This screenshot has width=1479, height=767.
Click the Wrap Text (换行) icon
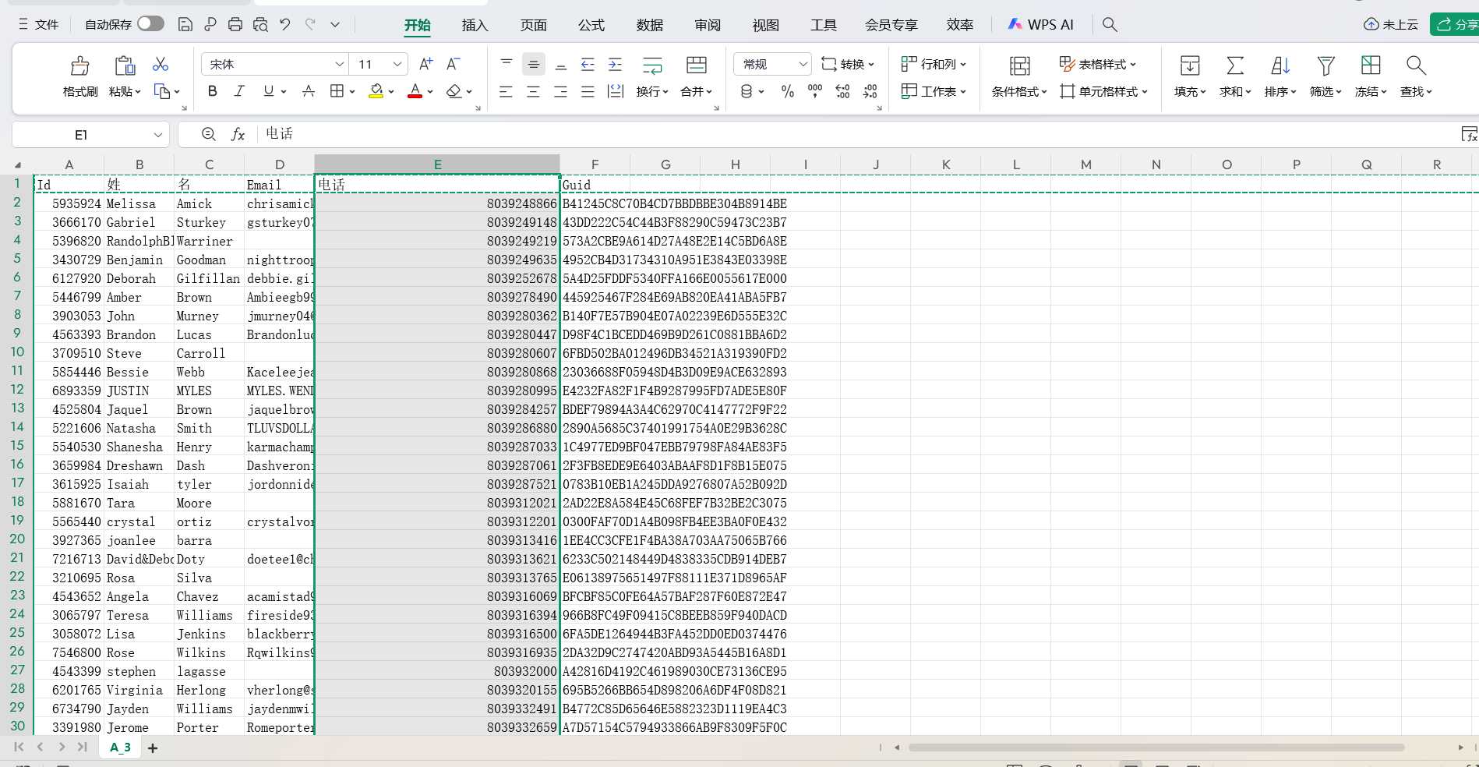click(x=652, y=65)
